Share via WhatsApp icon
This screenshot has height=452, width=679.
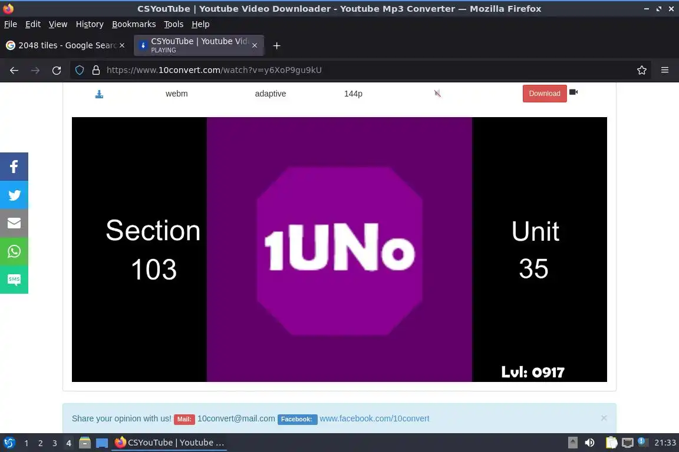coord(14,251)
